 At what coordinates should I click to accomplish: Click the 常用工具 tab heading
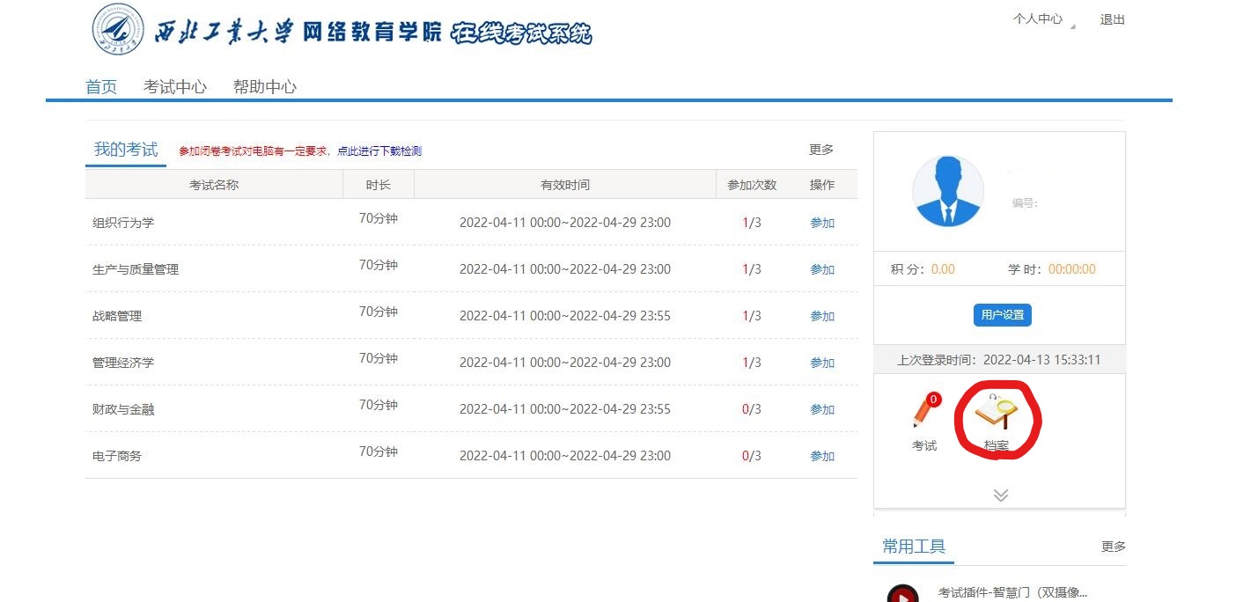click(x=914, y=546)
